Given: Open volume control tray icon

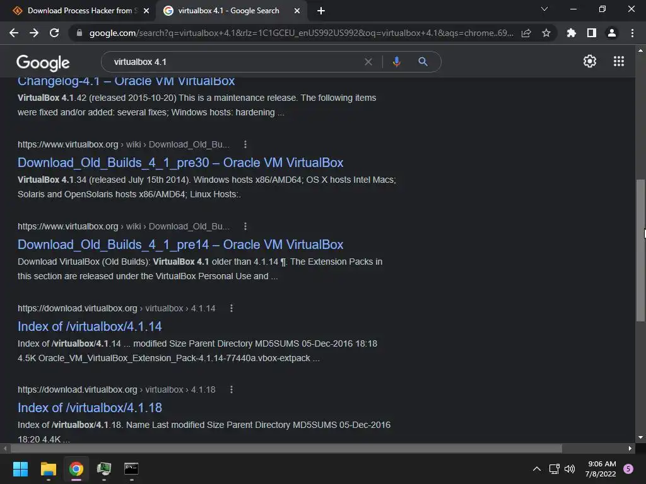Looking at the screenshot, I should pyautogui.click(x=570, y=469).
